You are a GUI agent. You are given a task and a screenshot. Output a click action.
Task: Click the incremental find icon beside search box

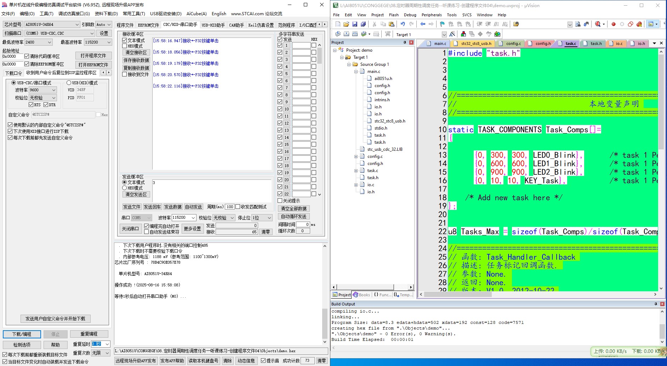[x=586, y=24]
